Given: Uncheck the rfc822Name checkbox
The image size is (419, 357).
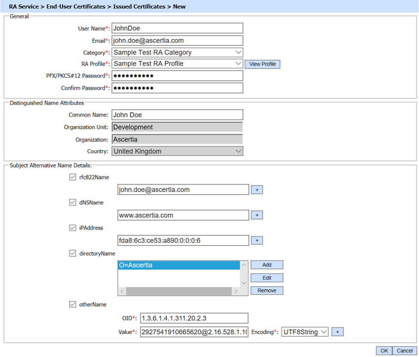Looking at the screenshot, I should (x=73, y=177).
